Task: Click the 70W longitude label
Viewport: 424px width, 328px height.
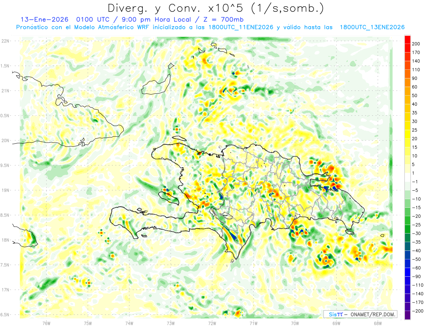Action: tap(295, 323)
